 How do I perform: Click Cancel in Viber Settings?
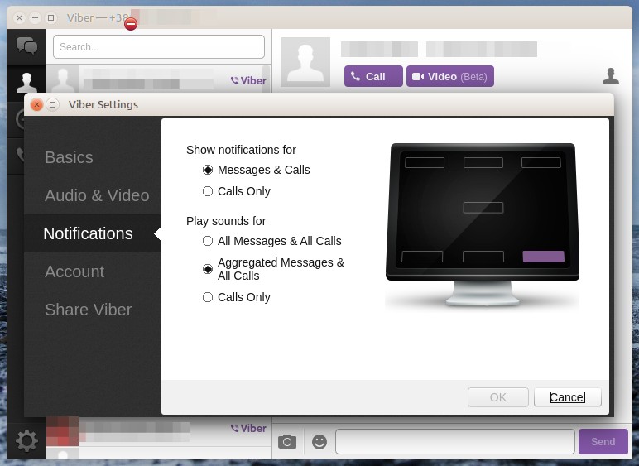568,397
